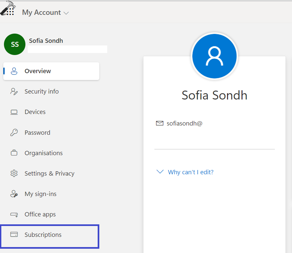
Task: Click the Overview person icon
Action: (x=14, y=71)
